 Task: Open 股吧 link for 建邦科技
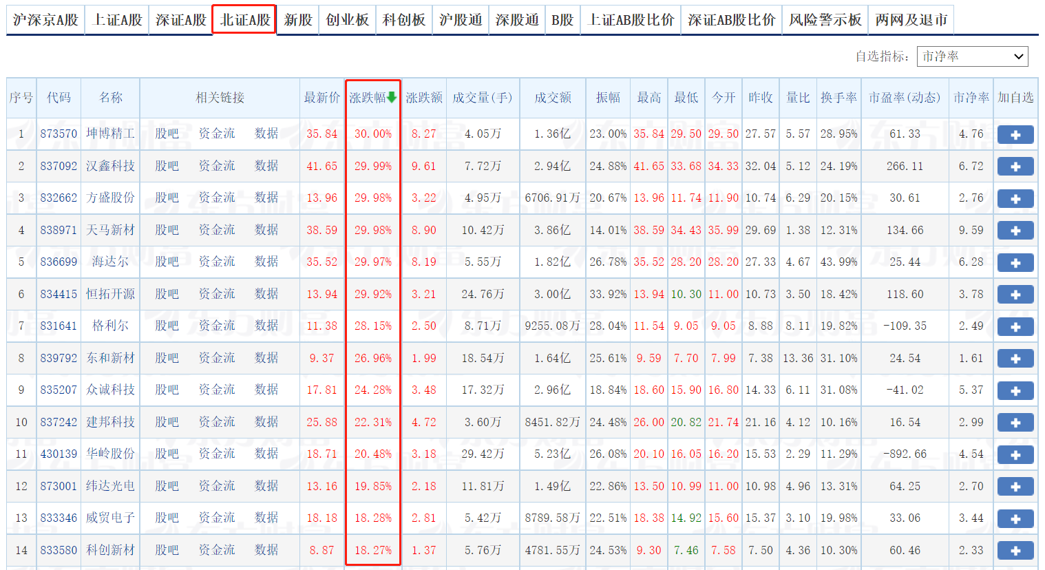(x=167, y=422)
